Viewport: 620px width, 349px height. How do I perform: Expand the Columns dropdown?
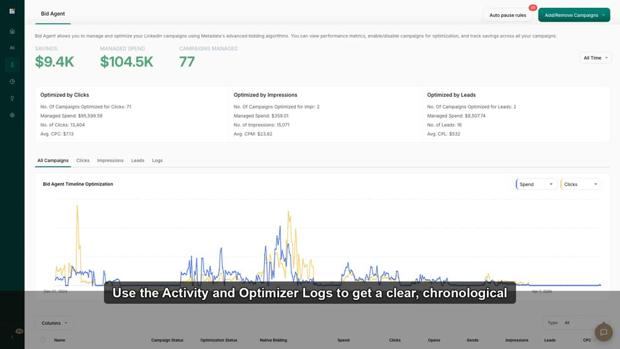point(54,323)
